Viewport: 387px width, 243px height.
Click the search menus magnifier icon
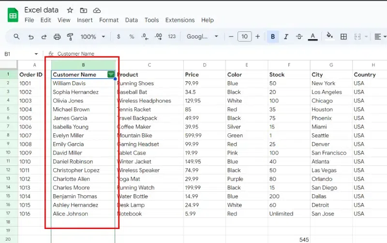pos(16,37)
